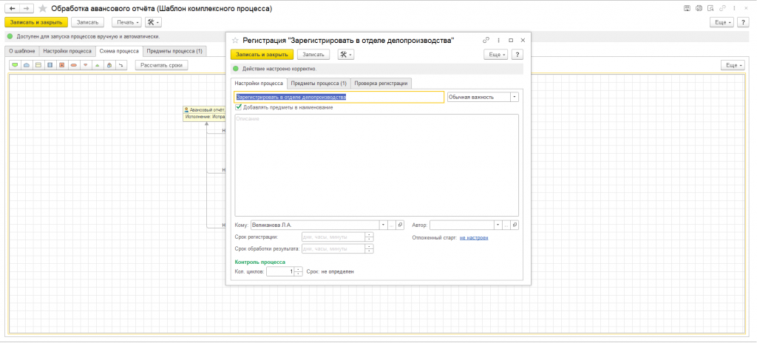The image size is (757, 343).
Task: Expand the Автор dropdown list
Action: [498, 224]
